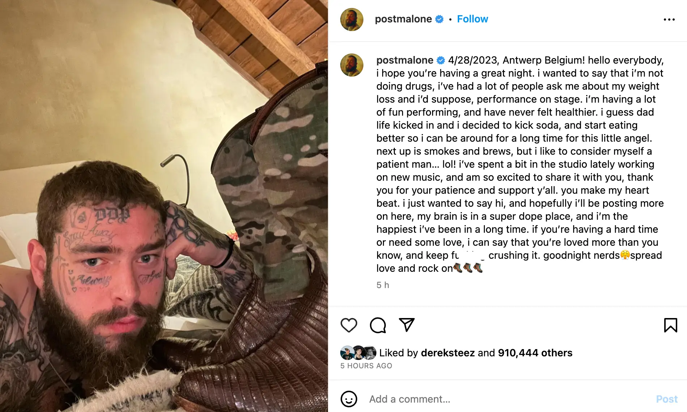Image resolution: width=687 pixels, height=412 pixels.
Task: Click the verified badge in the caption
Action: (x=441, y=60)
